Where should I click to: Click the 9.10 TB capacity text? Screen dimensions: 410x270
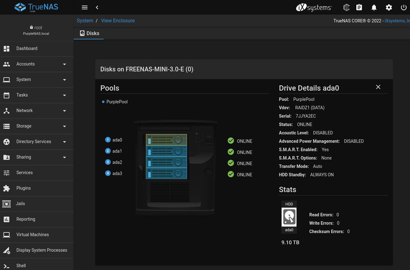(290, 242)
